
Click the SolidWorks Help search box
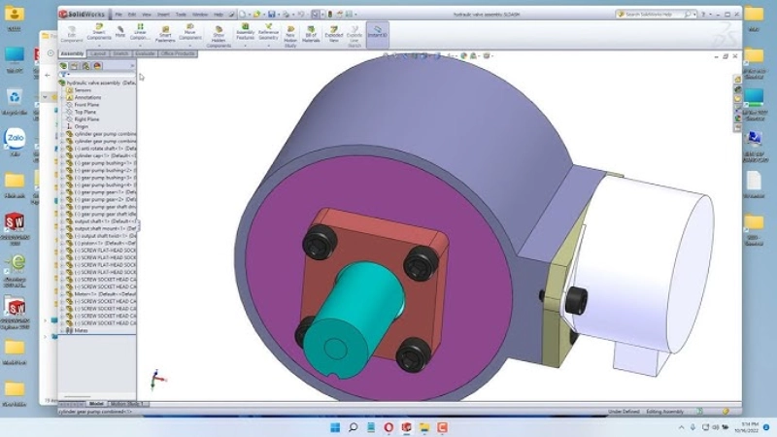pyautogui.click(x=662, y=15)
